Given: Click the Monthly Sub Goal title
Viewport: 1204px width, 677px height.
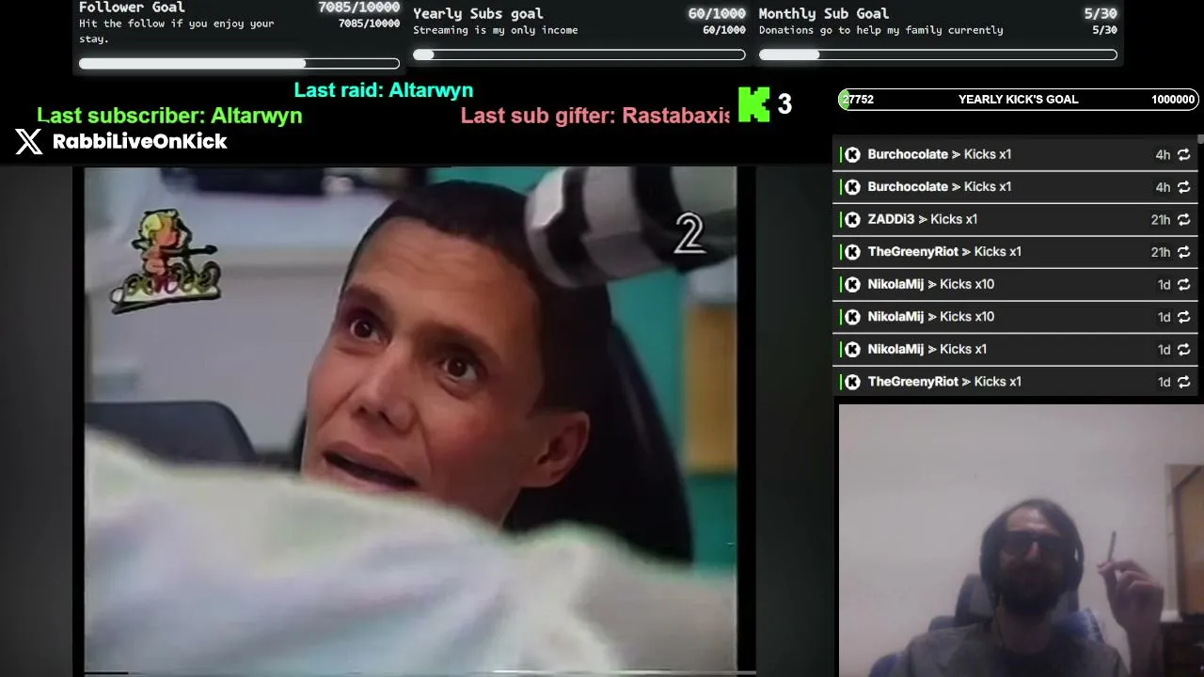Looking at the screenshot, I should pyautogui.click(x=824, y=14).
